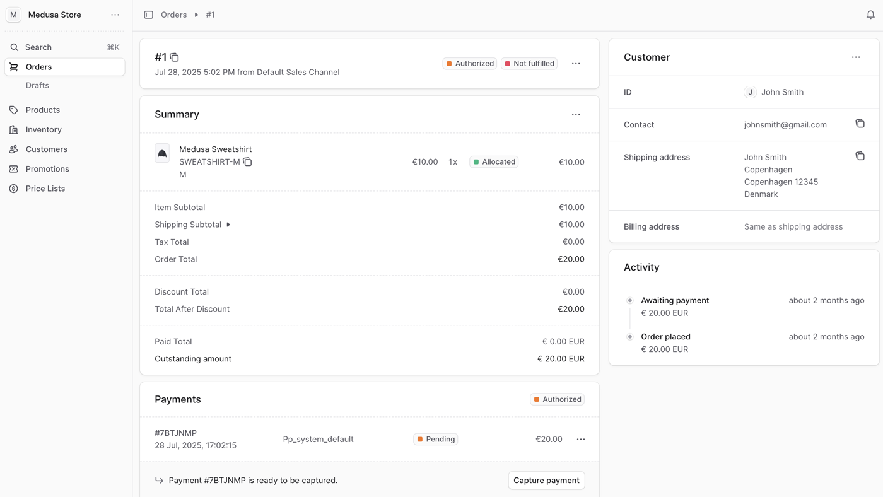The image size is (883, 497).
Task: Click the Awaiting payment activity entry
Action: (x=675, y=301)
